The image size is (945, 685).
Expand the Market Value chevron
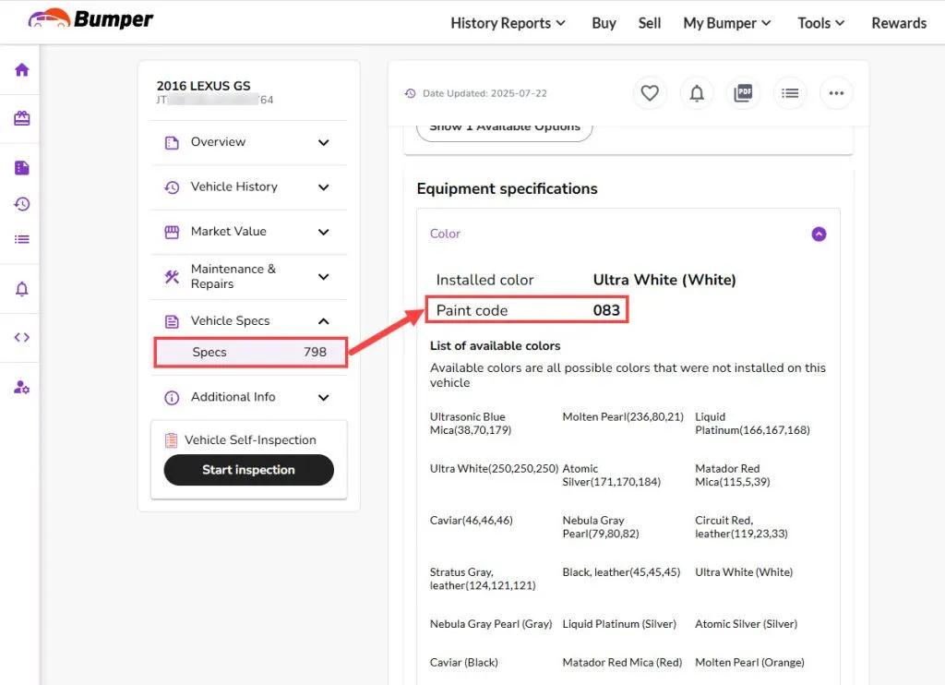click(324, 232)
